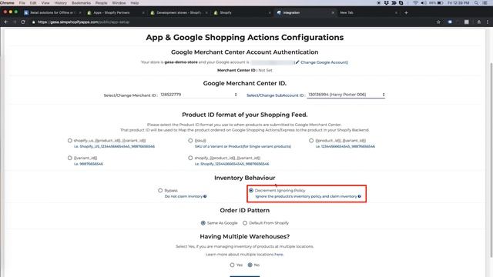This screenshot has width=493, height=277.
Task: Click the page vertical scrollbar
Action: [491, 160]
